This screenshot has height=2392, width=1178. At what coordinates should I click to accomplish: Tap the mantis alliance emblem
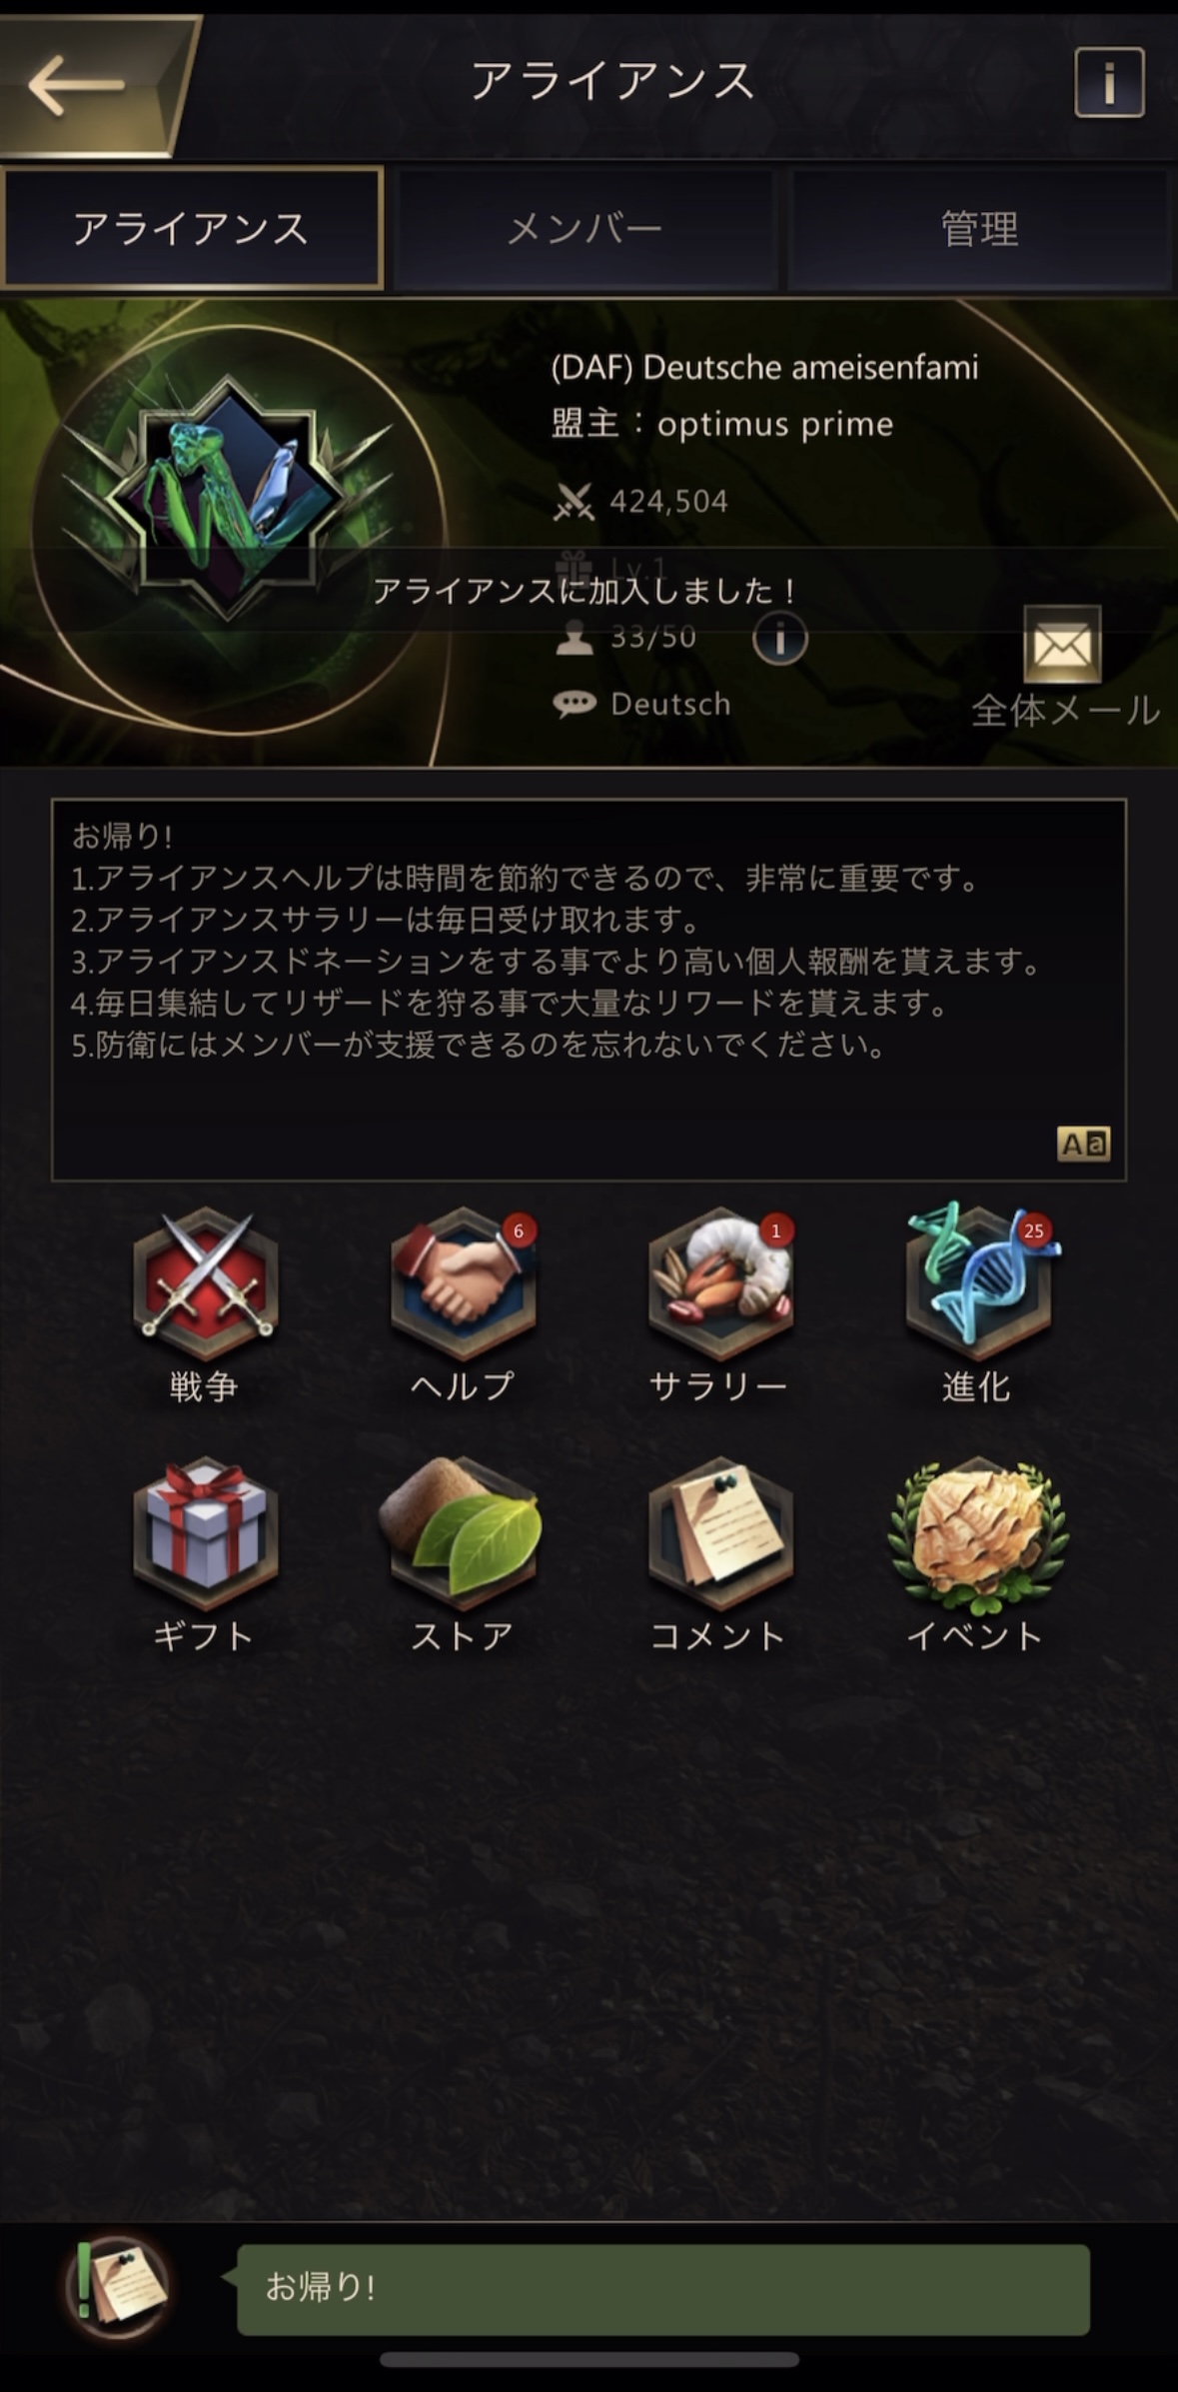[228, 498]
